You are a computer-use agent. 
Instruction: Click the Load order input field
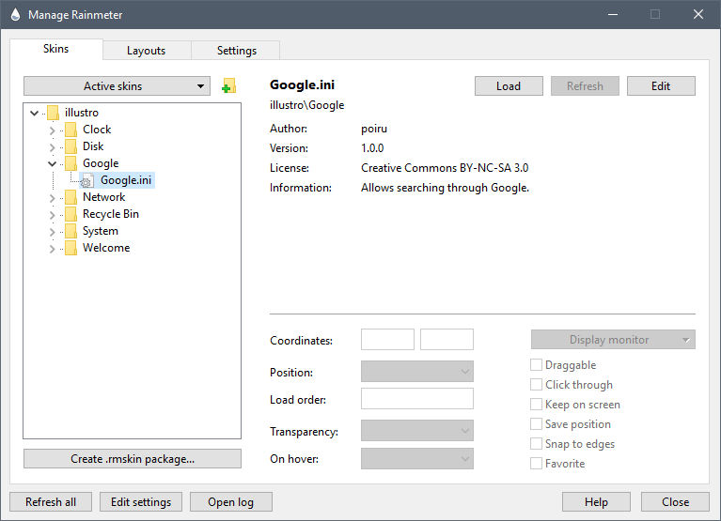[417, 398]
